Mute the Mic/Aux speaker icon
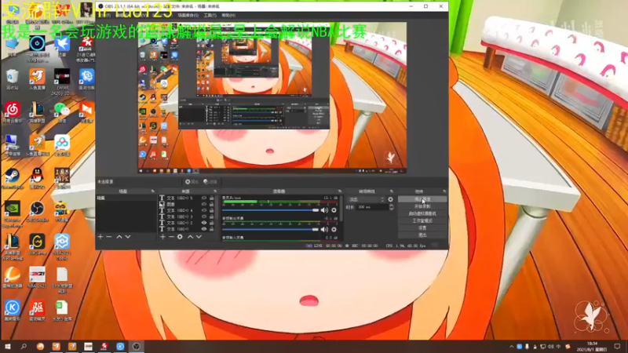 (324, 210)
